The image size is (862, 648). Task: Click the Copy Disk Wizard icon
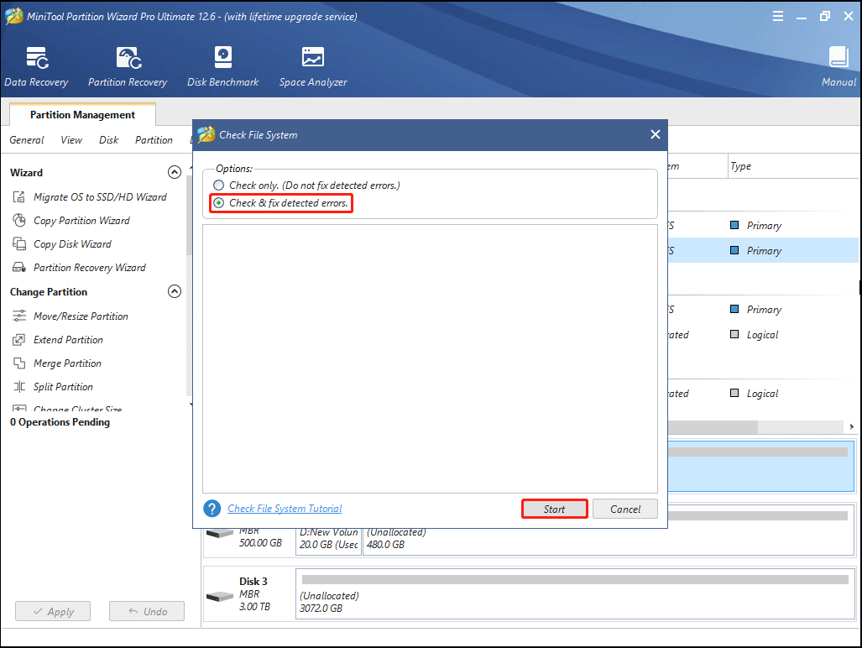coord(19,243)
